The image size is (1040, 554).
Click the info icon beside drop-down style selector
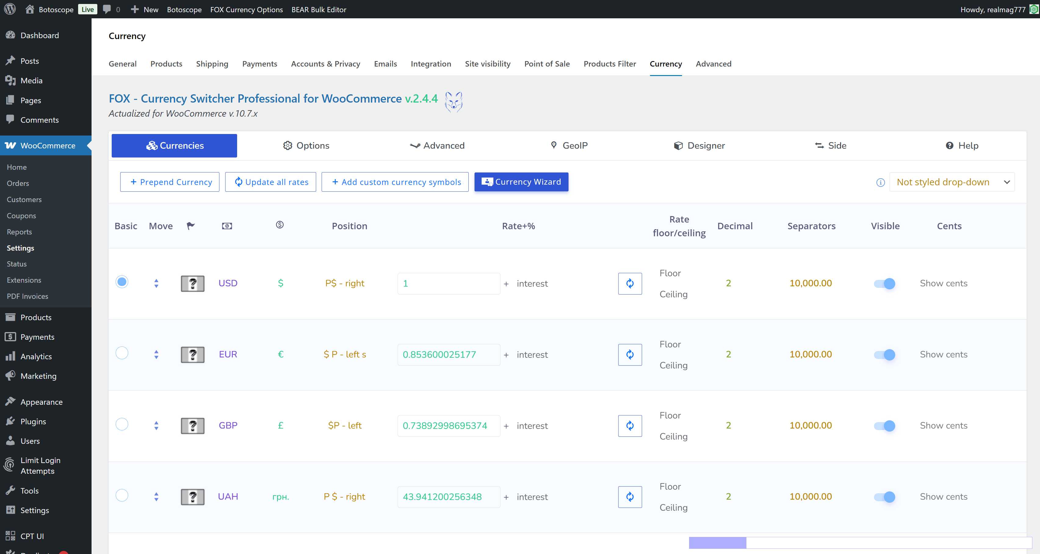[x=880, y=183]
